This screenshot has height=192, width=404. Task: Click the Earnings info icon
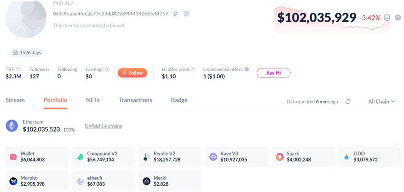[107, 69]
